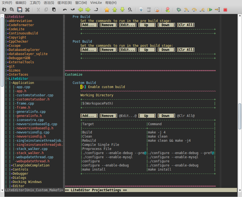The height and width of the screenshot is (197, 242).
Task: Click the green up arrow icon
Action: click(x=115, y=10)
